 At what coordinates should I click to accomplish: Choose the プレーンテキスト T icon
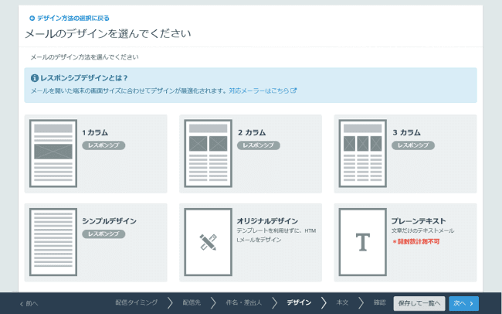(x=361, y=242)
